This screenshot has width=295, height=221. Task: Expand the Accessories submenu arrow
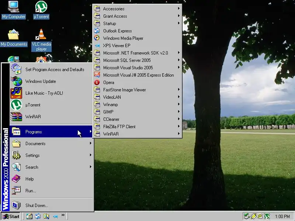(179, 8)
